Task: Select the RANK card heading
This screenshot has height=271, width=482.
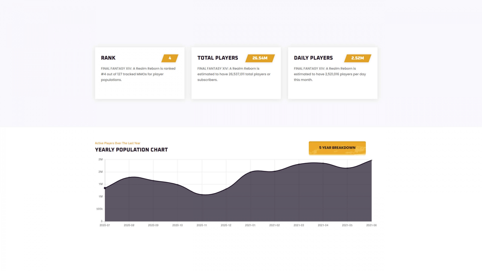Action: [108, 58]
